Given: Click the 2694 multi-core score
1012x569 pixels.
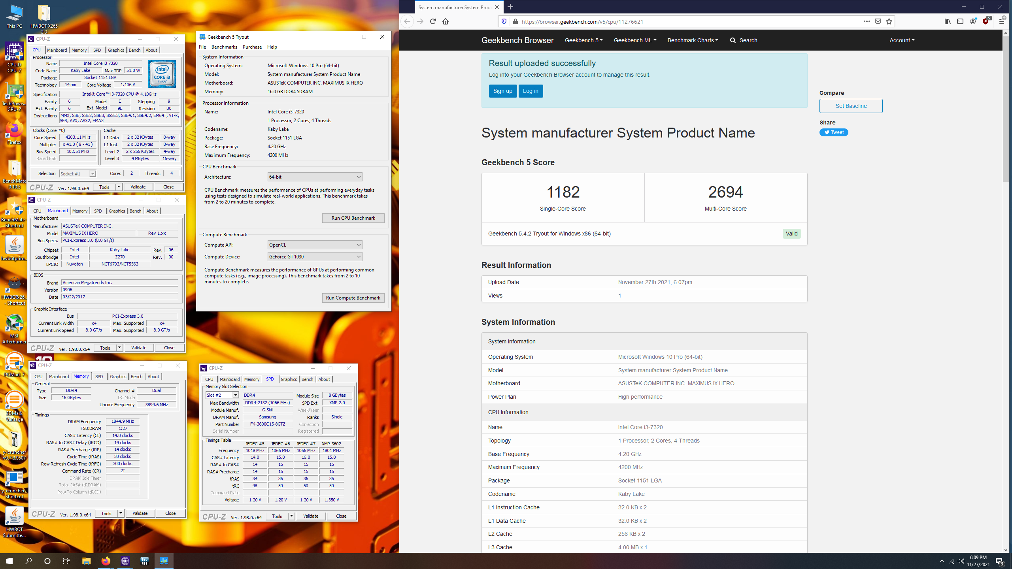Looking at the screenshot, I should coord(725,192).
